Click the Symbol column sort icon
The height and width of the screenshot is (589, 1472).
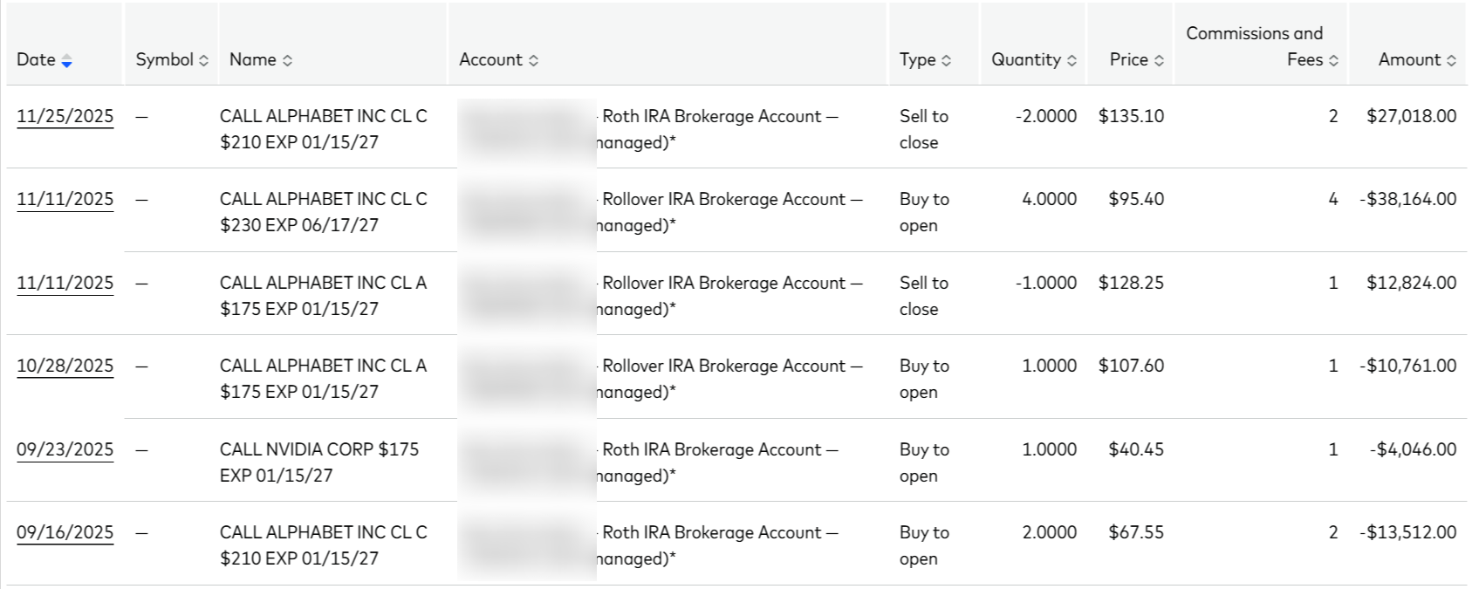tap(203, 60)
